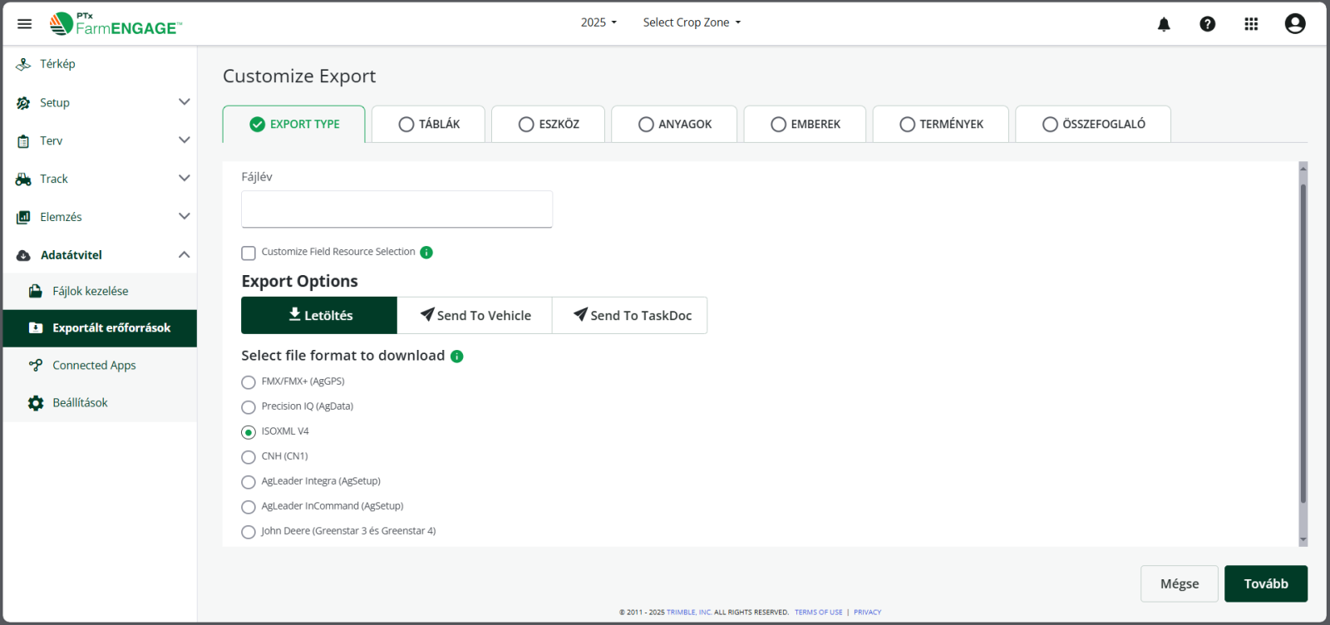Screen dimensions: 1330x625
Task: Click the Tovább next button
Action: point(1266,583)
